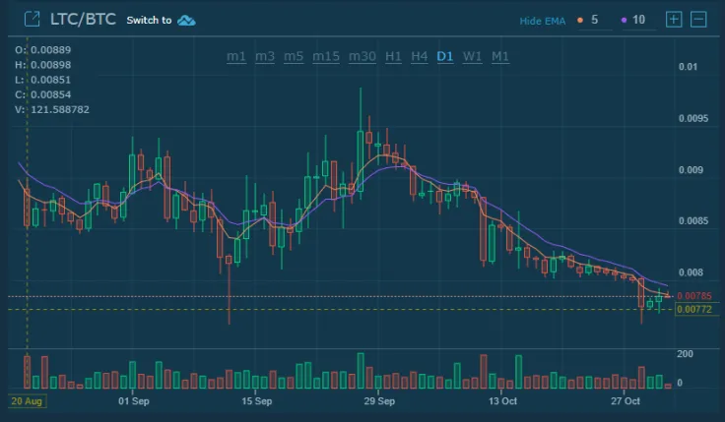Click the H: 0.00898 high value
The image size is (725, 422).
(x=43, y=65)
